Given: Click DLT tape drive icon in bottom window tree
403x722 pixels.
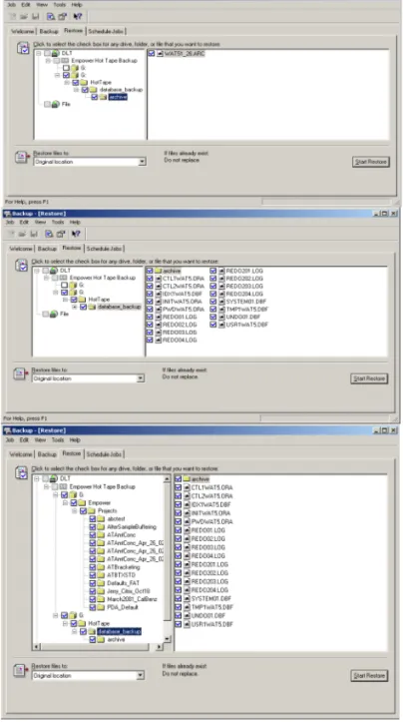Looking at the screenshot, I should click(53, 479).
